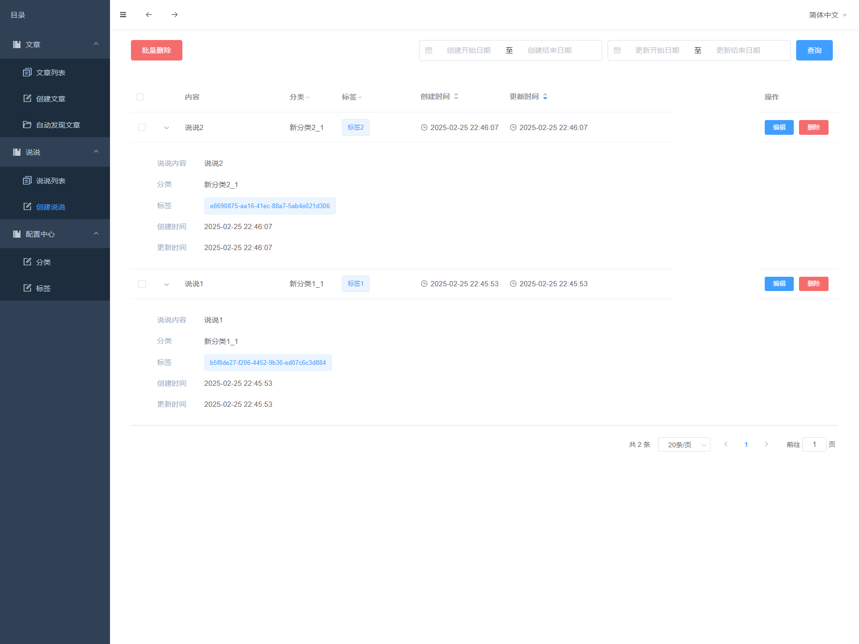Open 20条/页 page size dropdown
The image size is (859, 644).
pos(684,444)
